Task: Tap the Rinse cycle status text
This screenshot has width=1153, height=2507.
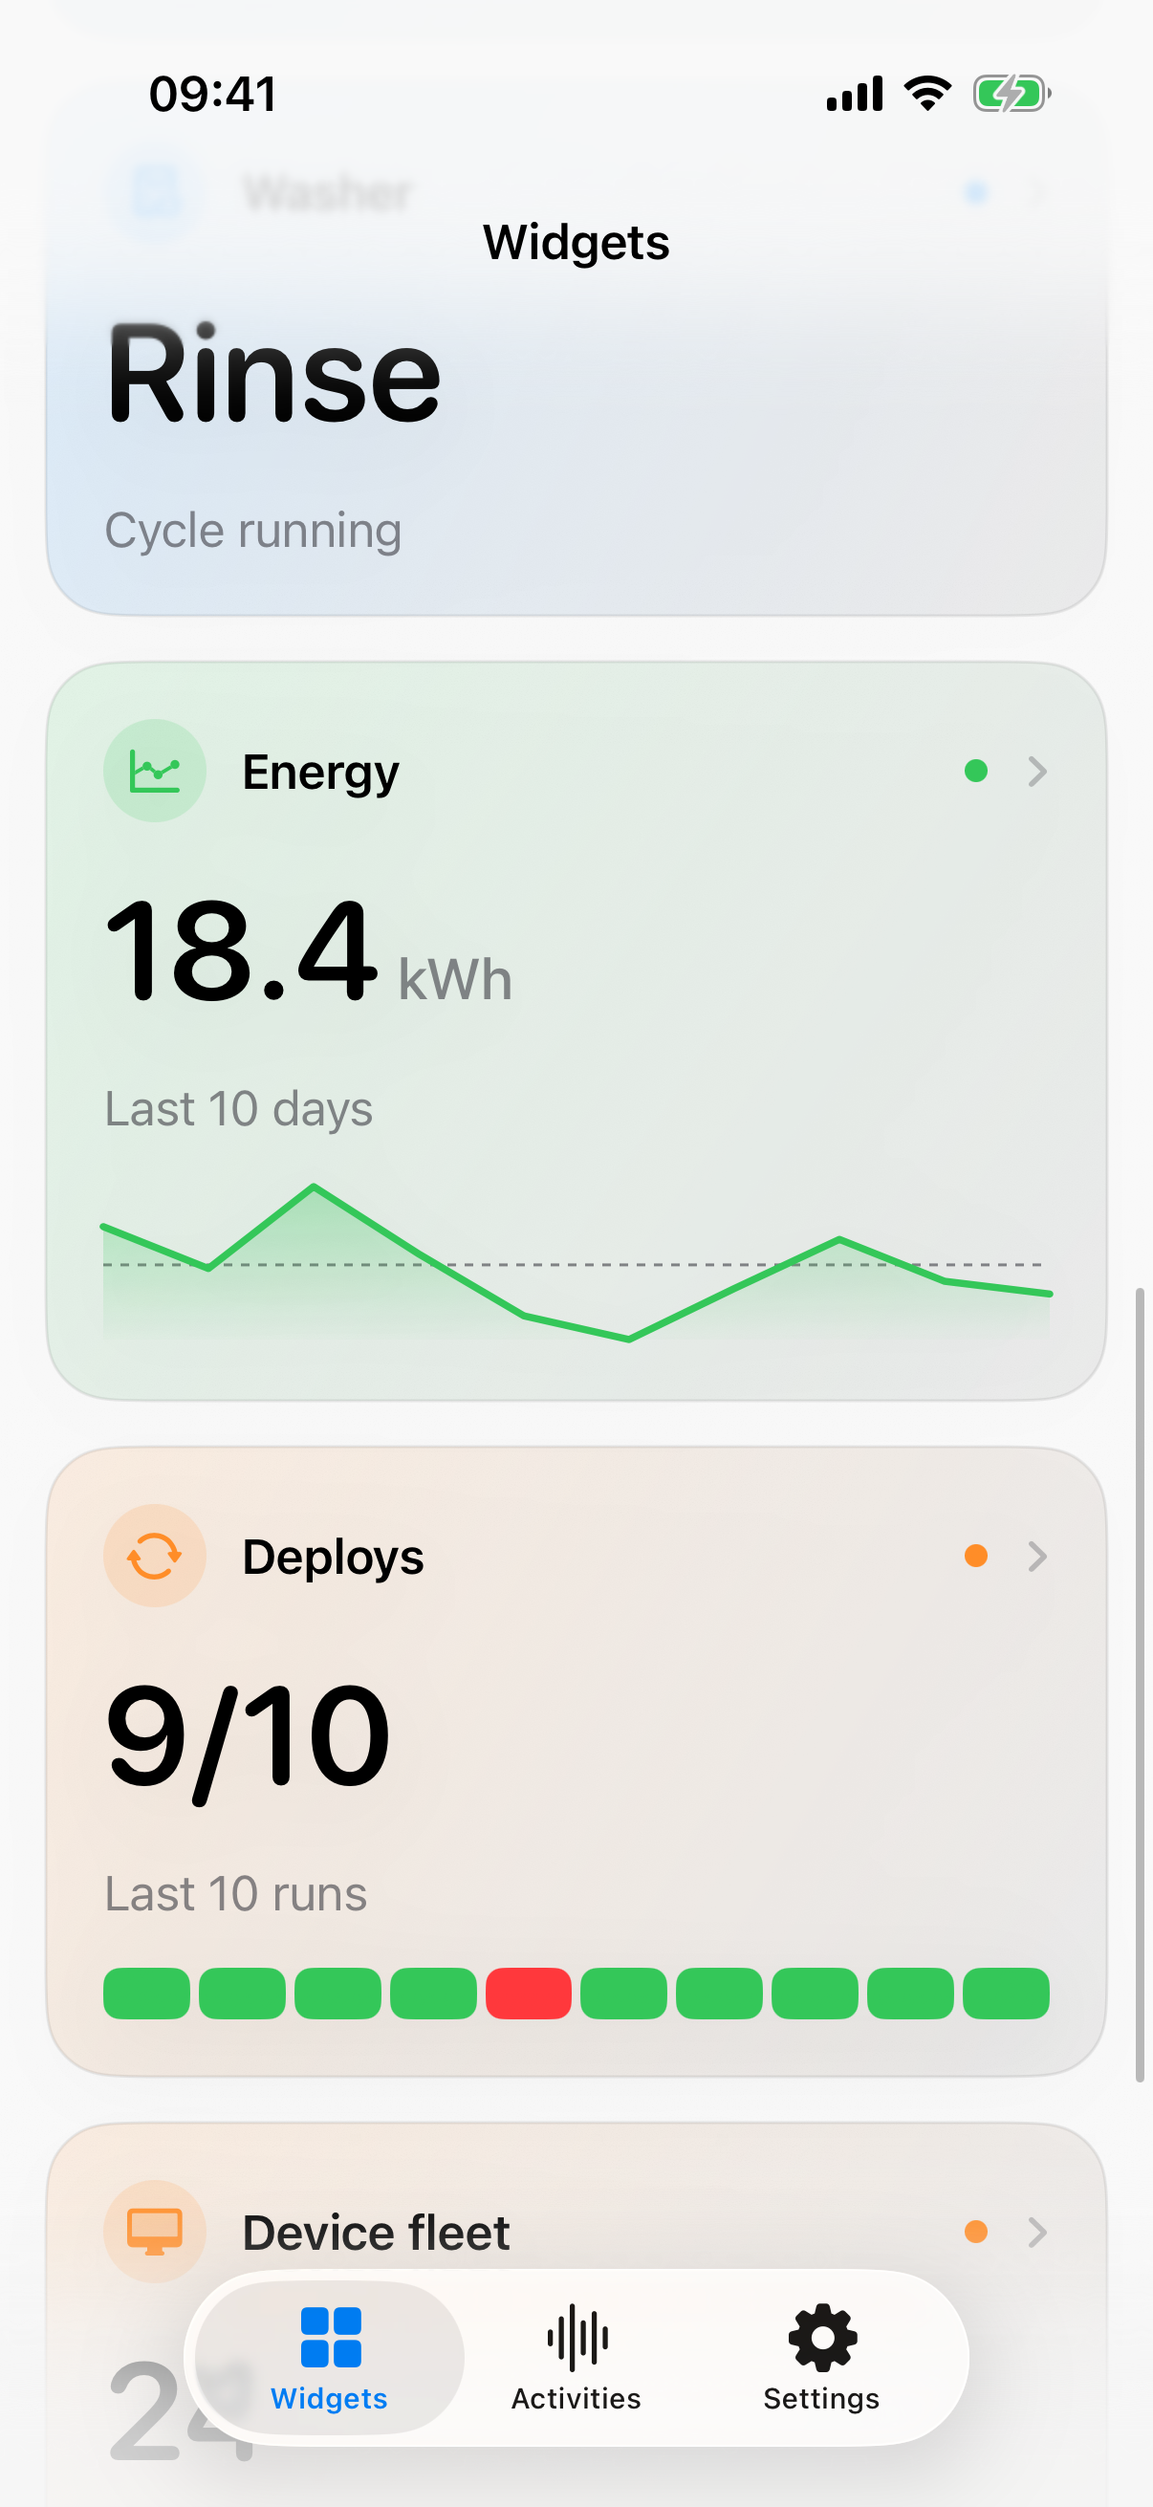Action: 273,375
